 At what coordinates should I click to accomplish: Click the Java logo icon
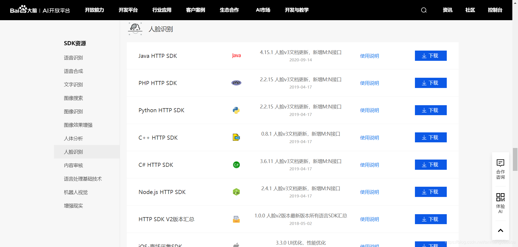(236, 56)
